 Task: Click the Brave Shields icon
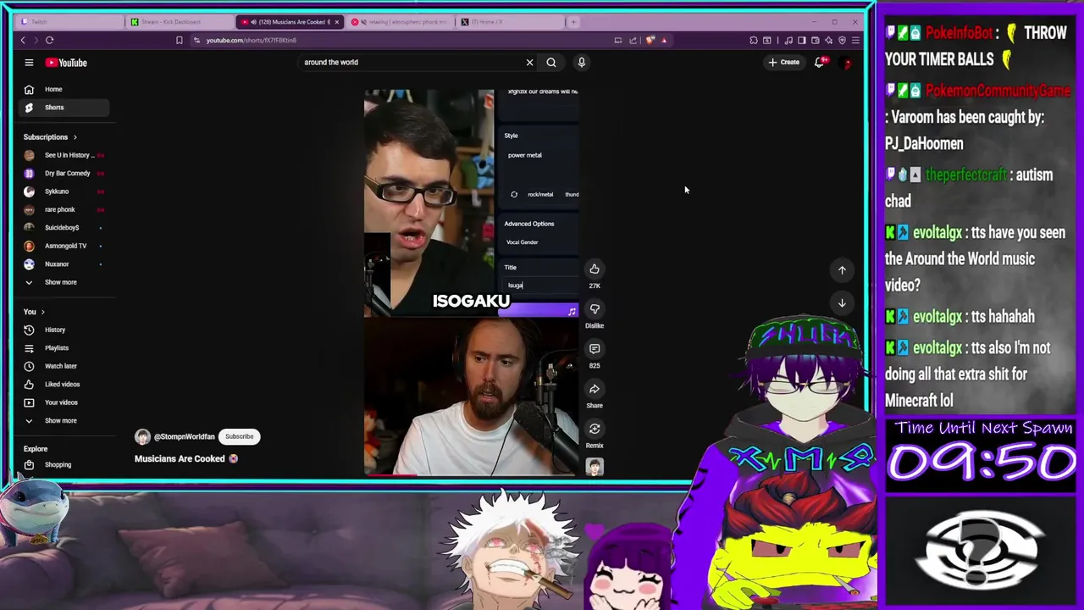[x=650, y=40]
